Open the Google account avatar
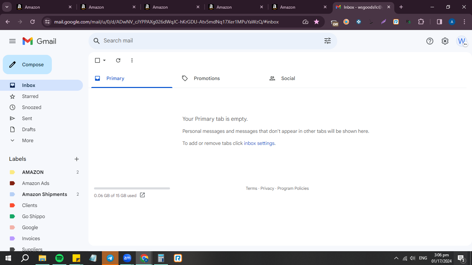Viewport: 472px width, 265px height. click(x=462, y=41)
